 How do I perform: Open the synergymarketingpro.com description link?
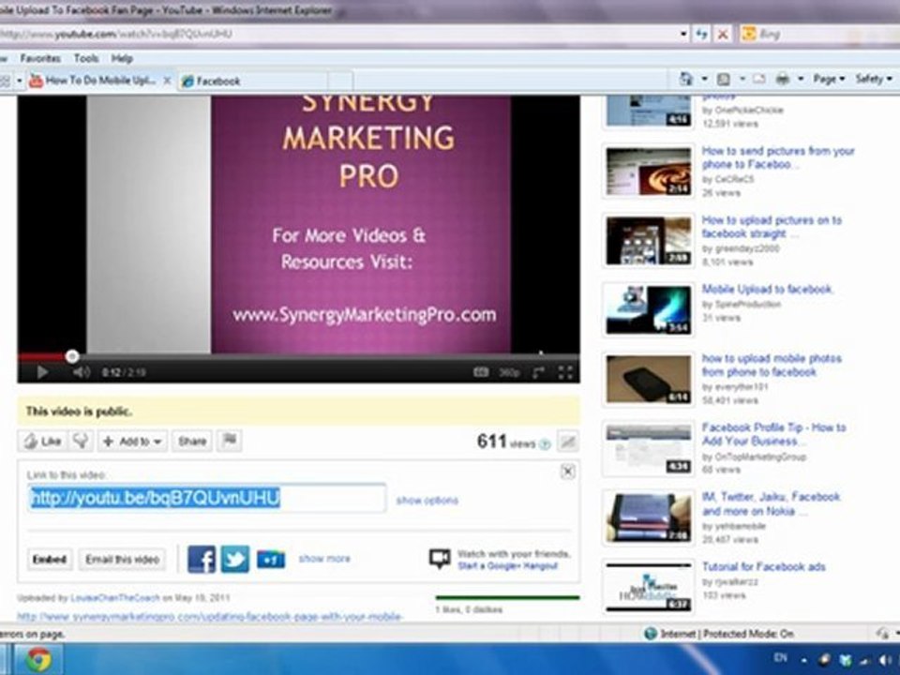[x=209, y=617]
